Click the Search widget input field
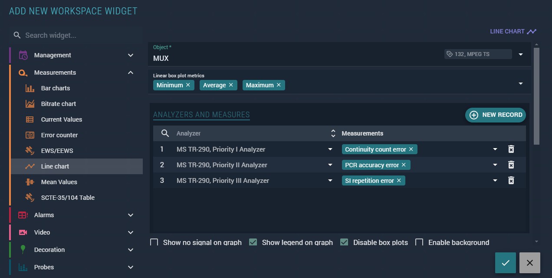The width and height of the screenshot is (552, 278). point(78,36)
